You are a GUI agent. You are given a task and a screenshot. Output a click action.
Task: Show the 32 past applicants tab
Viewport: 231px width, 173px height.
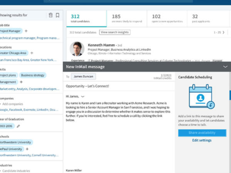click(206, 18)
